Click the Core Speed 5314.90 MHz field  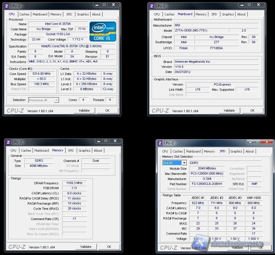tap(42, 74)
